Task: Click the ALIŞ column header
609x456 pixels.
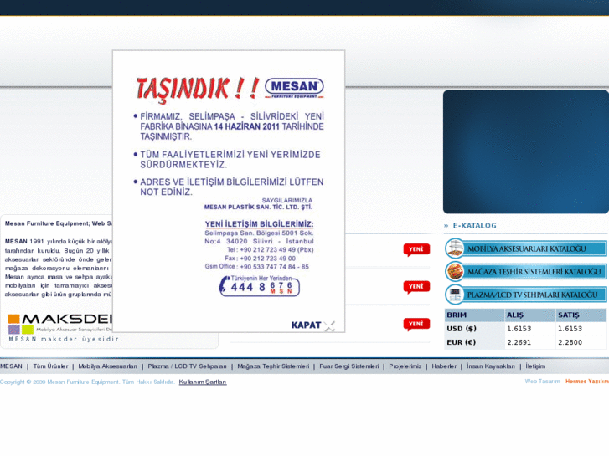Action: click(x=515, y=315)
